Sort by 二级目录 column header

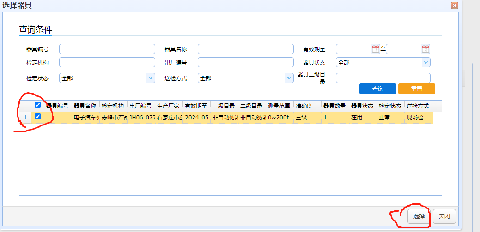[x=252, y=106]
